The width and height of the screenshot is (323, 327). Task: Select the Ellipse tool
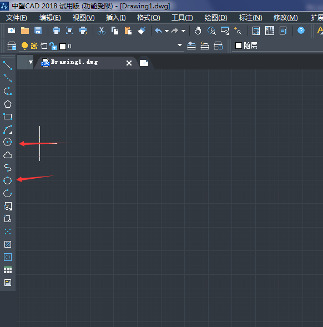(x=8, y=180)
